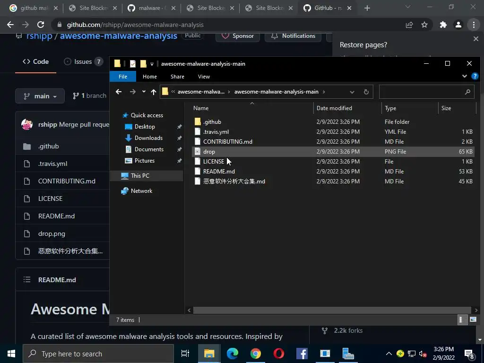Open recent locations dropdown in Explorer
This screenshot has width=484, height=363.
144,92
